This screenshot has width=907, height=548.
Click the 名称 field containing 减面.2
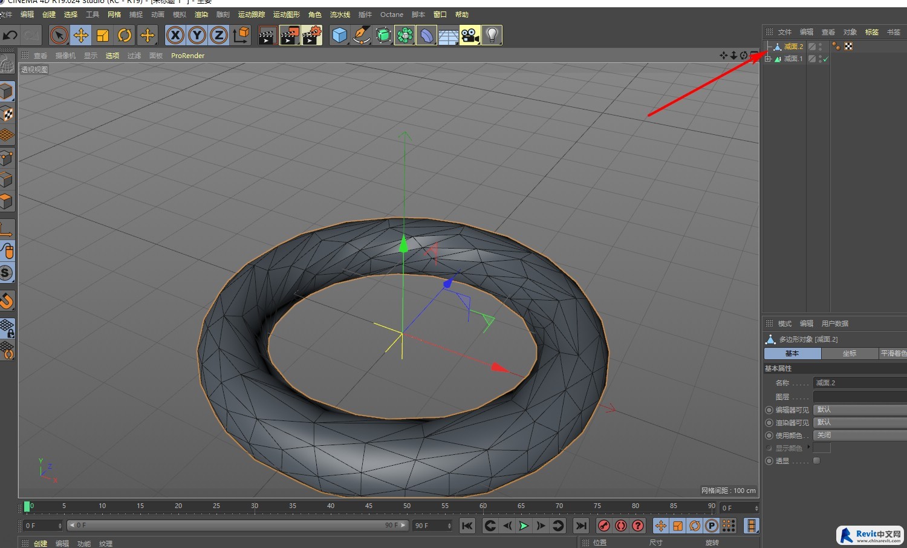pyautogui.click(x=860, y=383)
